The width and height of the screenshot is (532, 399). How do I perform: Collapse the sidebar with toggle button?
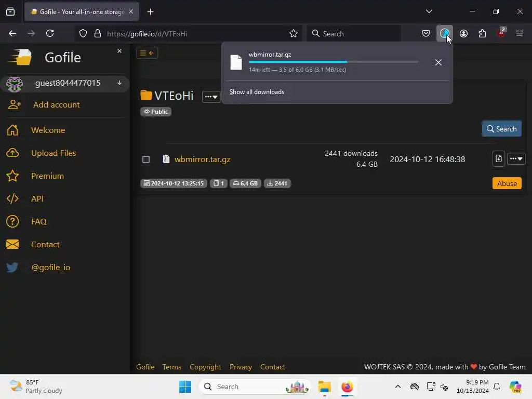(x=147, y=53)
